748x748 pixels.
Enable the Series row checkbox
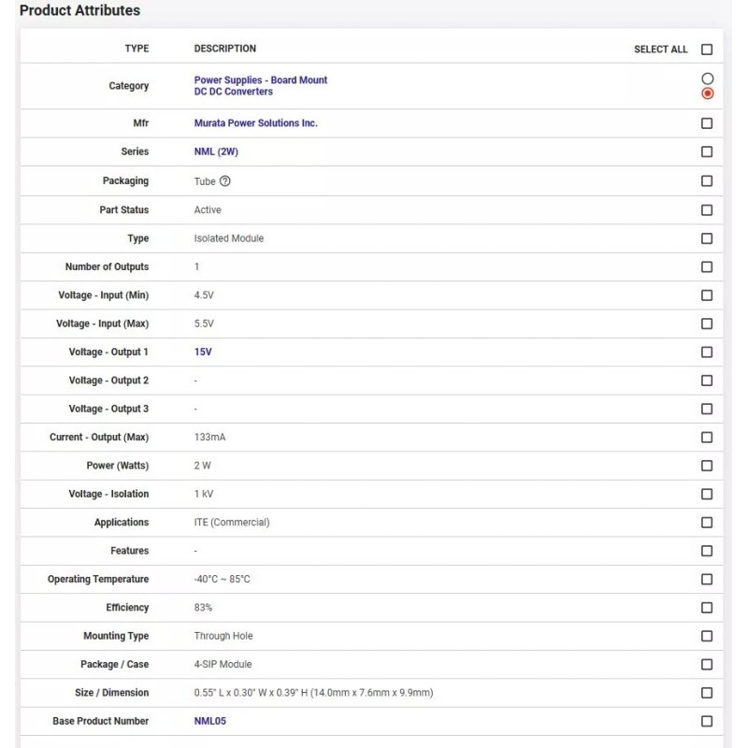pyautogui.click(x=707, y=151)
